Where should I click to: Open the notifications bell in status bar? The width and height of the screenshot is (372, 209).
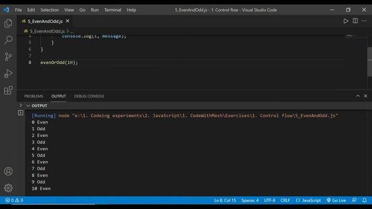[364, 200]
